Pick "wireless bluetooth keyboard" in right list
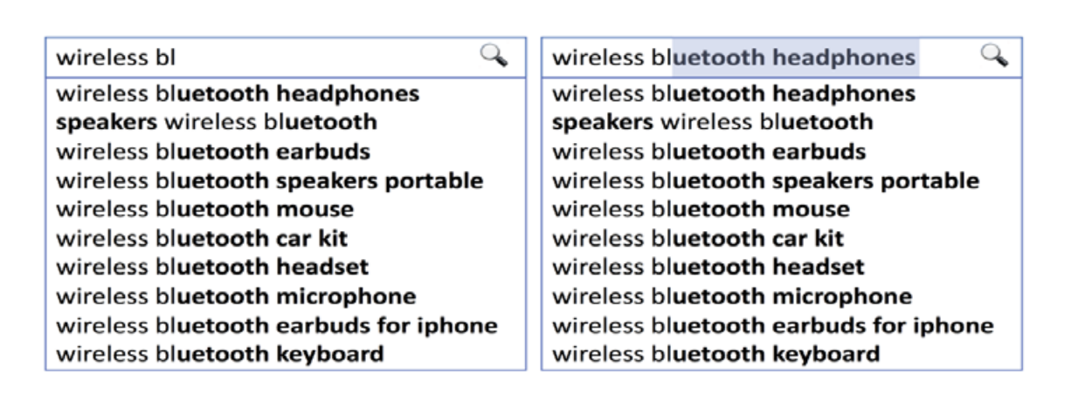 pyautogui.click(x=716, y=355)
